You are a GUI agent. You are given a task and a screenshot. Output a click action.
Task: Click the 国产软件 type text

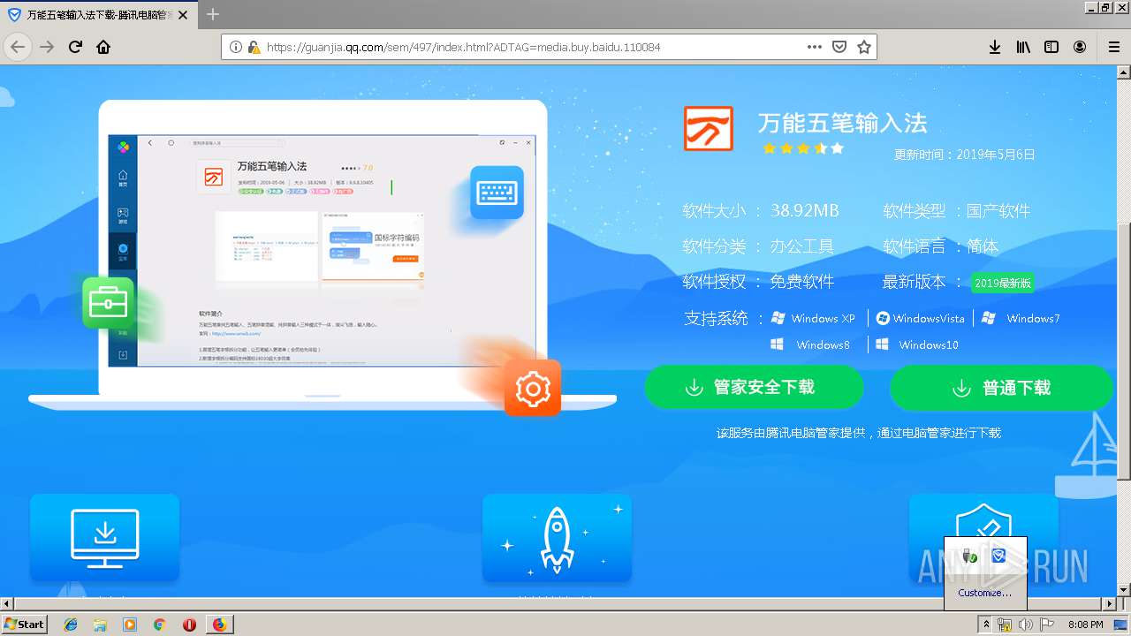click(998, 211)
